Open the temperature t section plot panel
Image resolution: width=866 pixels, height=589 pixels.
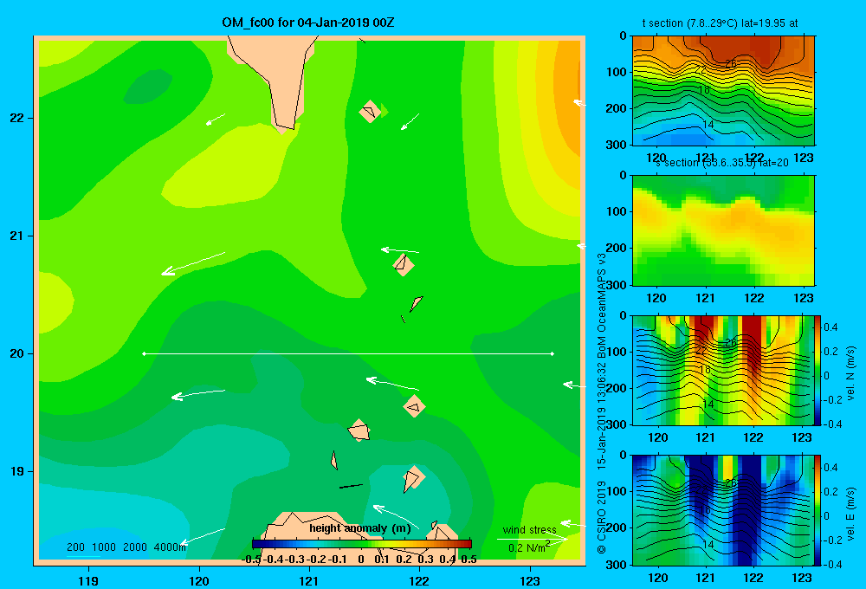click(723, 91)
